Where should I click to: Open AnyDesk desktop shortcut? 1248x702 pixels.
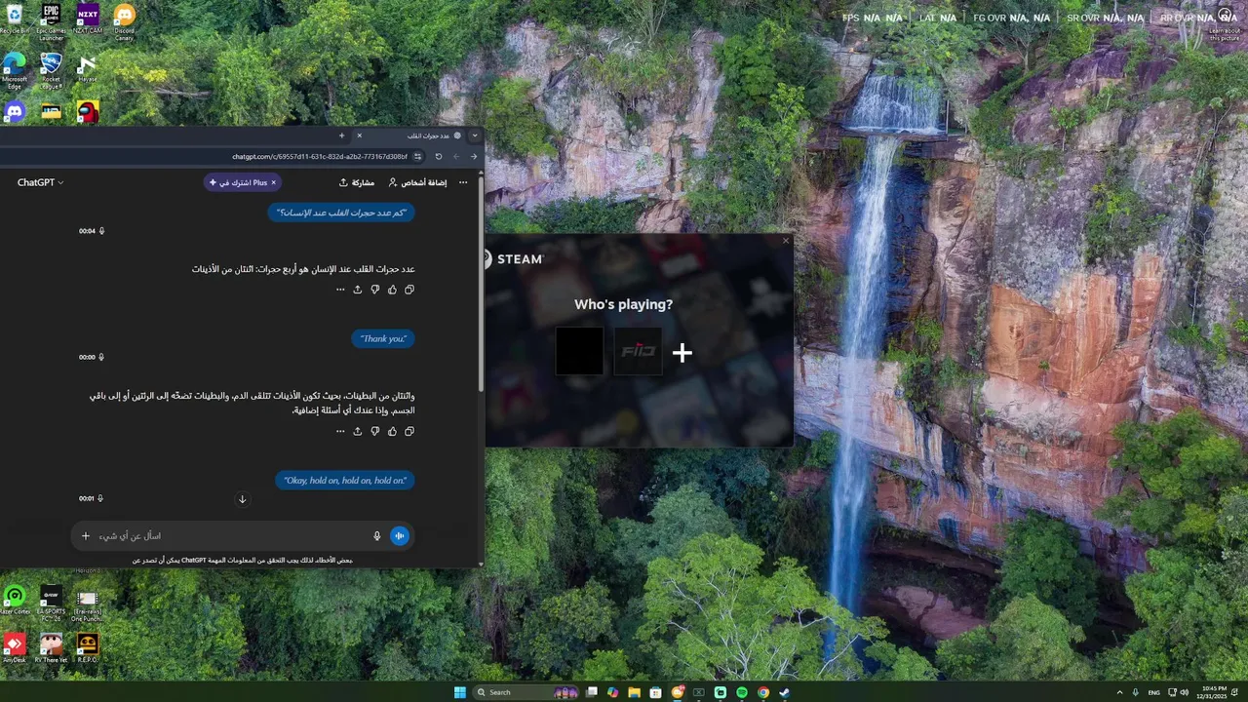[x=15, y=647]
